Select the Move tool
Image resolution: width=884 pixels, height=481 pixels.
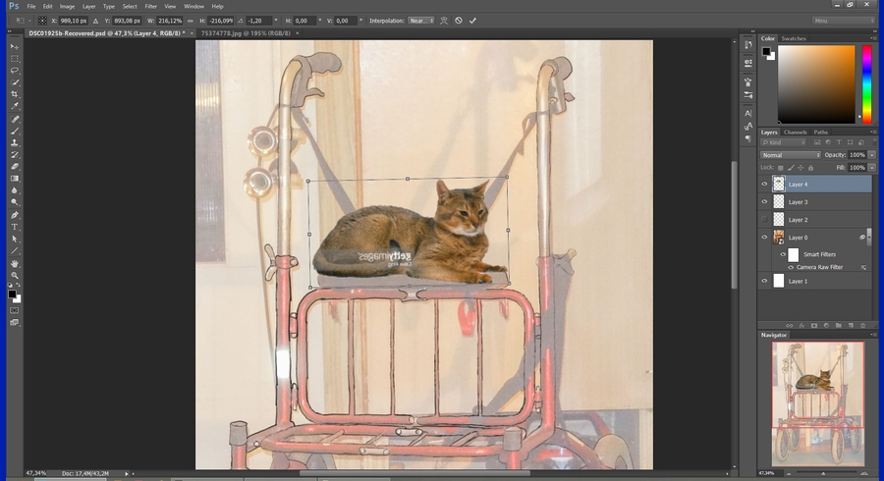point(15,47)
